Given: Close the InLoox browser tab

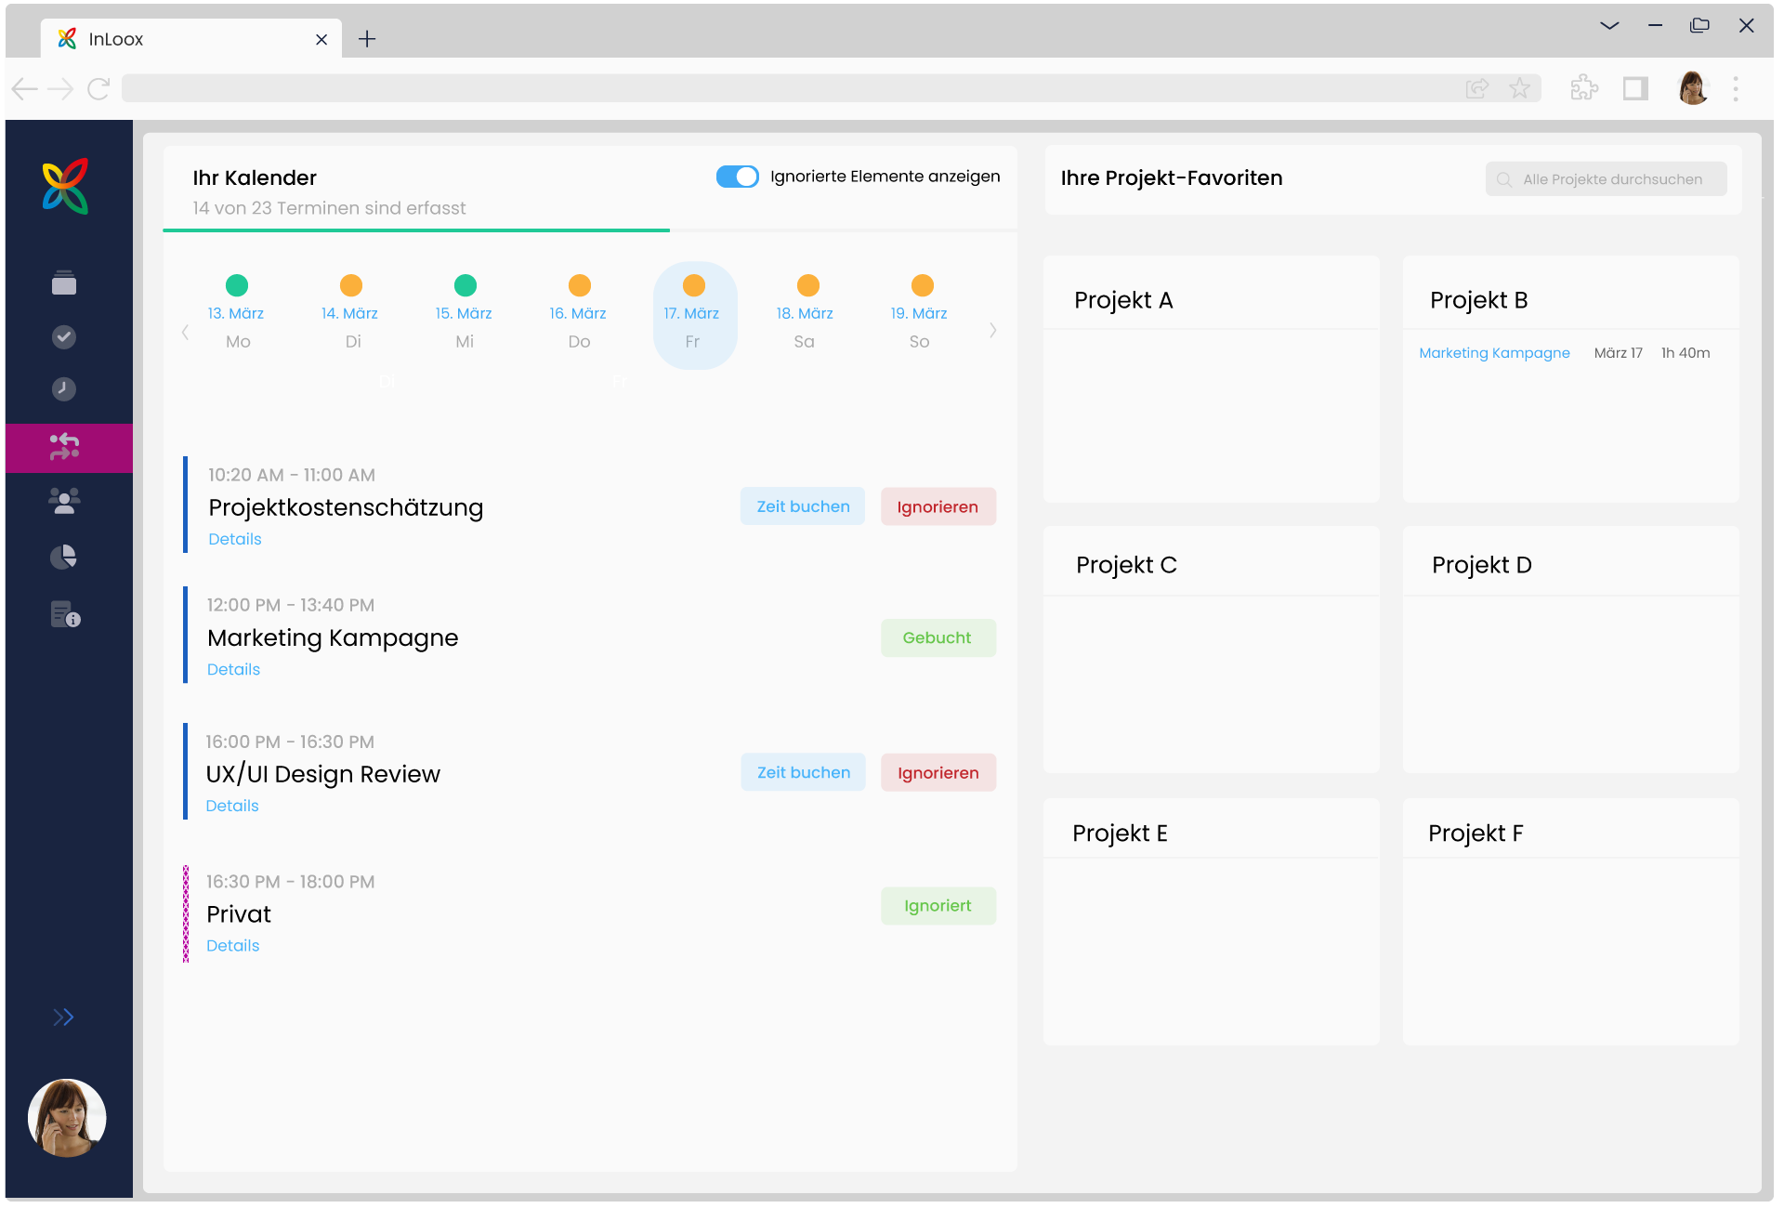Looking at the screenshot, I should point(321,39).
